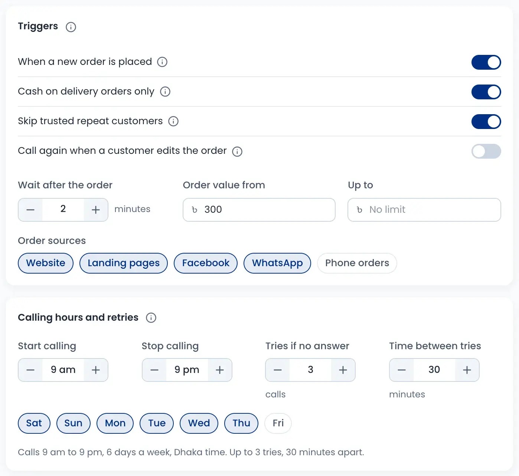The image size is (519, 476).
Task: Turn off skip trusted repeat customers
Action: tap(486, 122)
